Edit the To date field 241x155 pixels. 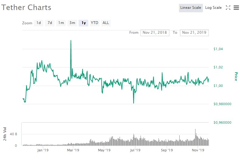coord(194,33)
